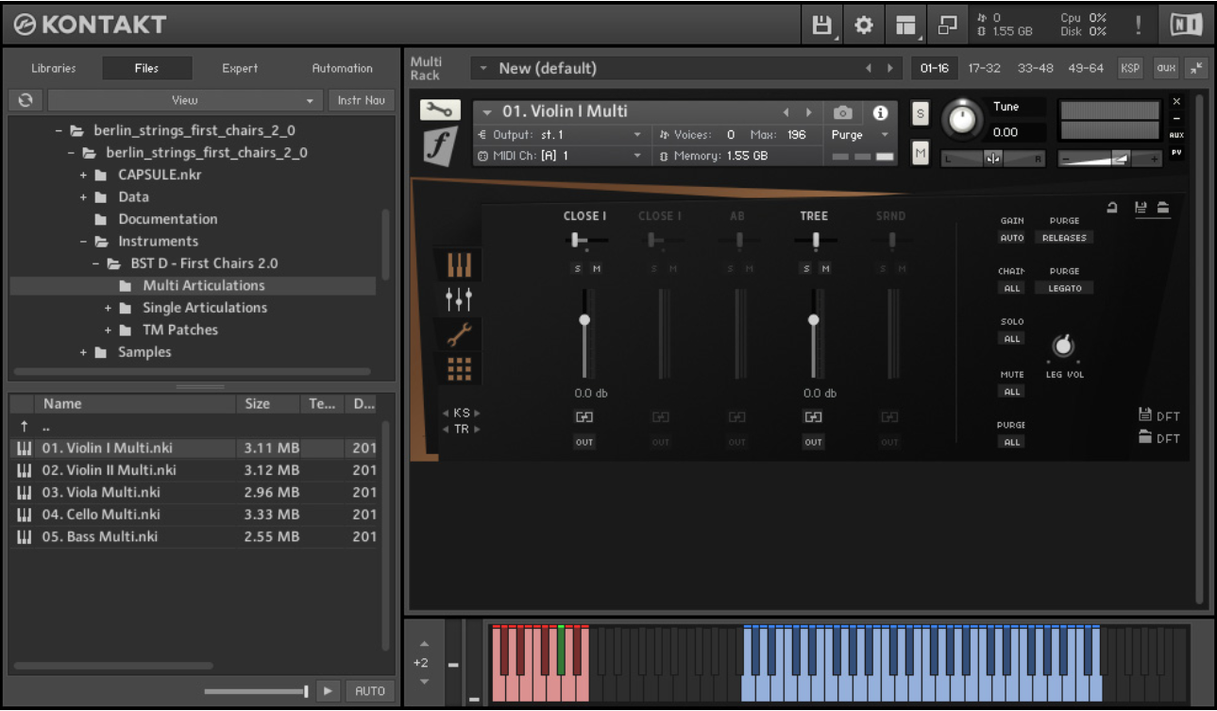Click the floppy disk save icon in top bar

(x=821, y=25)
